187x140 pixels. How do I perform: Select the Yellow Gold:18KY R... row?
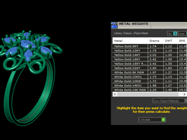tap(150, 64)
